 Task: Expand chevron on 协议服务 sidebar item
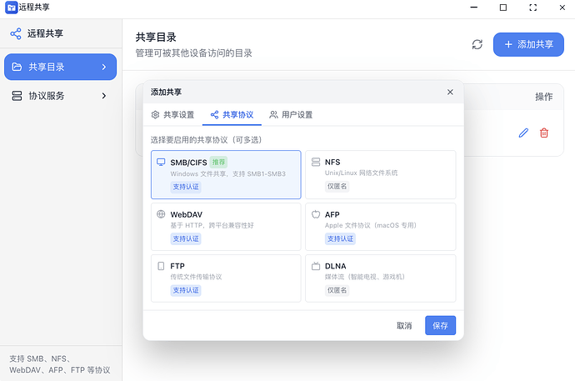point(104,96)
